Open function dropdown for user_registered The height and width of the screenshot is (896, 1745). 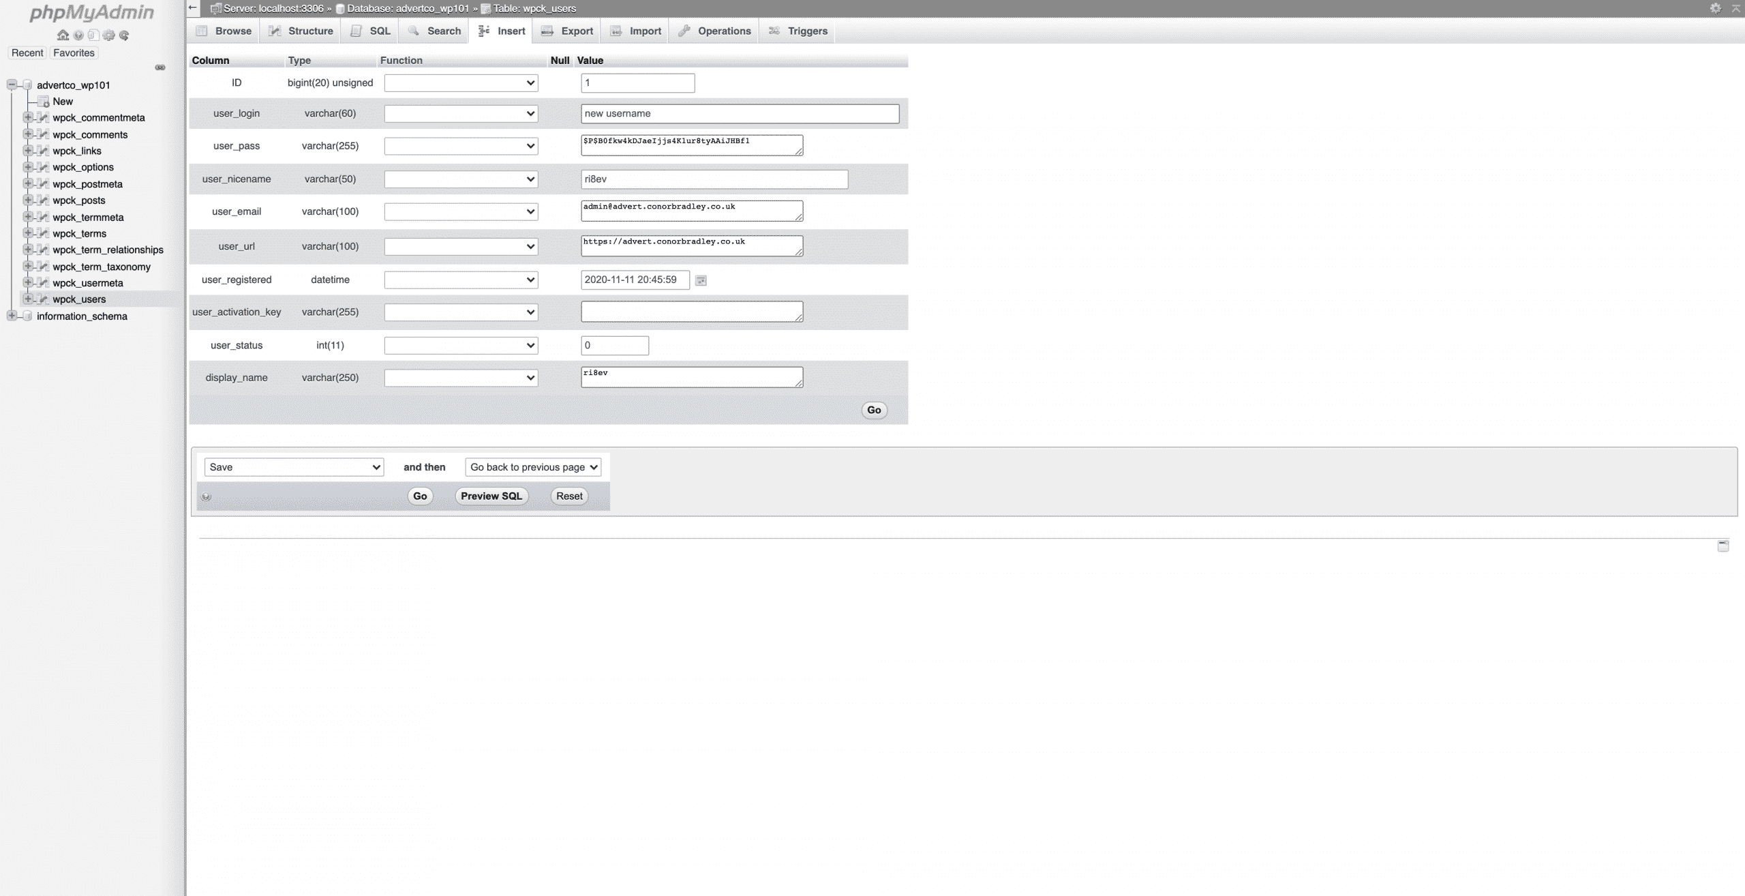coord(461,280)
